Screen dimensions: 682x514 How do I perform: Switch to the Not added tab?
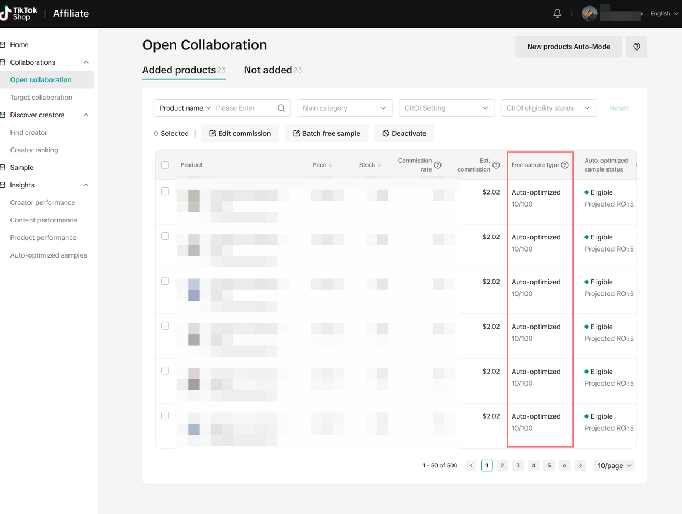[x=268, y=70]
